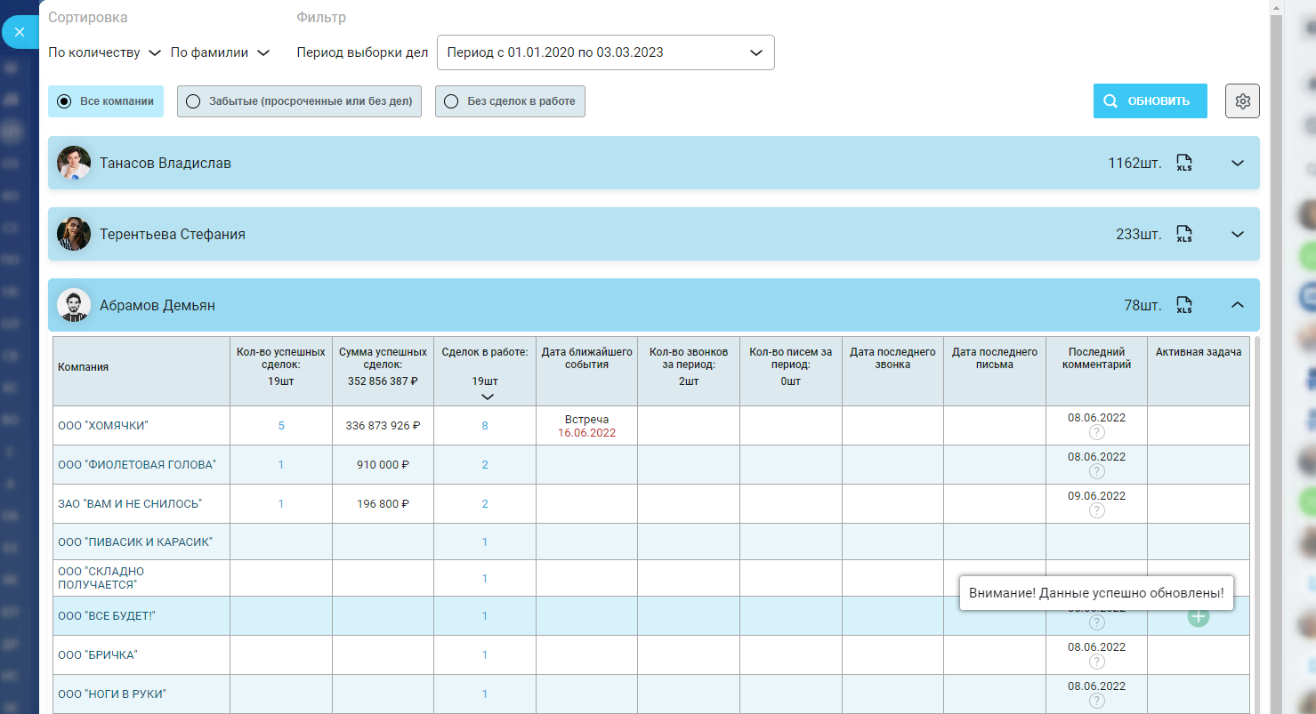
Task: Expand Танасов Владислав section
Action: (x=1237, y=163)
